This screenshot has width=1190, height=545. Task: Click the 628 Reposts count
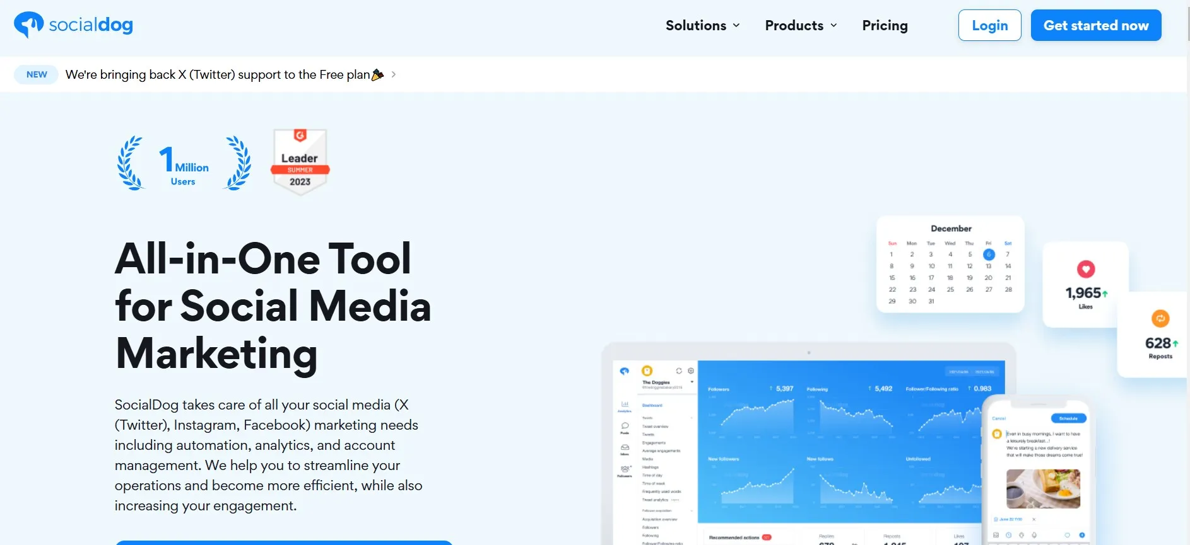pos(1158,343)
